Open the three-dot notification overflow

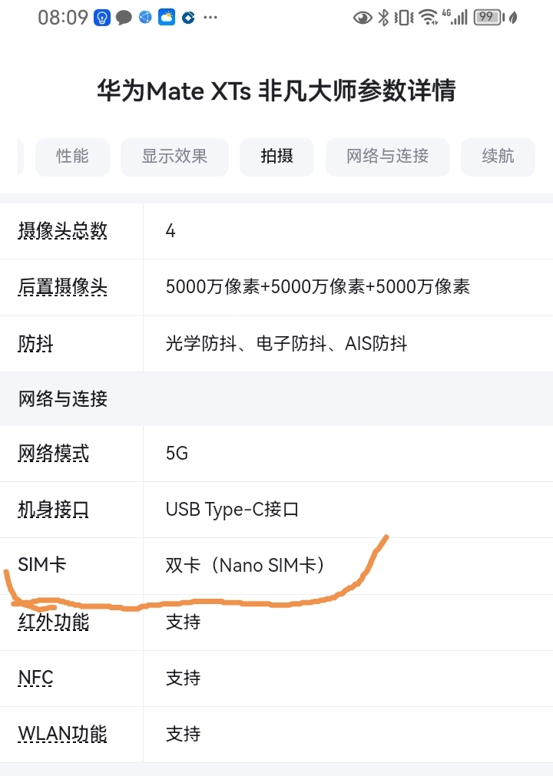(x=210, y=18)
